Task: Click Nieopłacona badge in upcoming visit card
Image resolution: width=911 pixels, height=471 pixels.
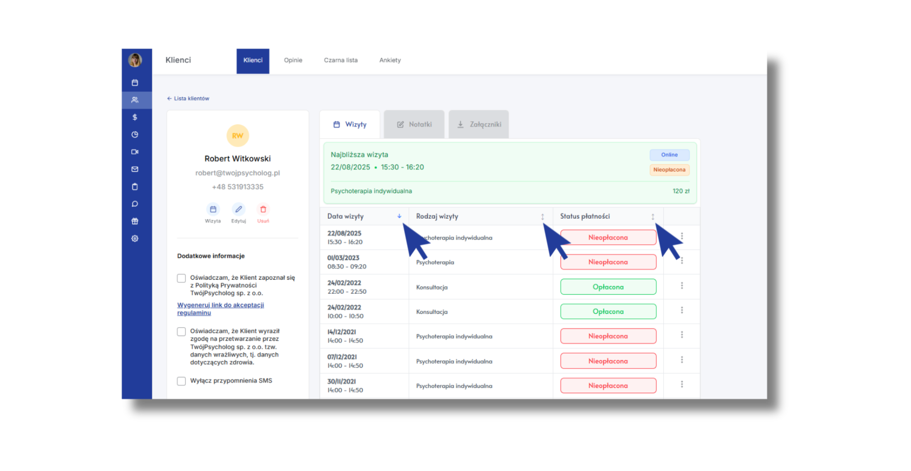Action: [x=669, y=170]
